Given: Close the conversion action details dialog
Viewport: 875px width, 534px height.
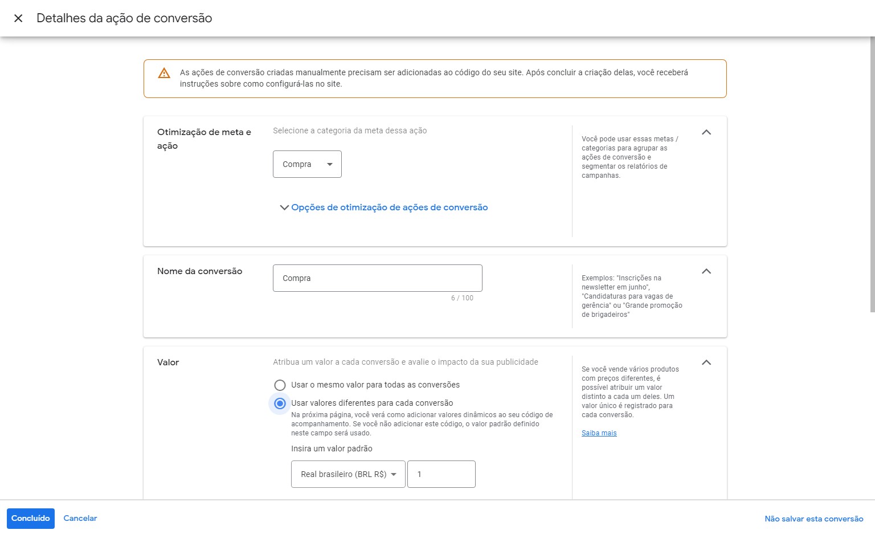Looking at the screenshot, I should [x=18, y=18].
